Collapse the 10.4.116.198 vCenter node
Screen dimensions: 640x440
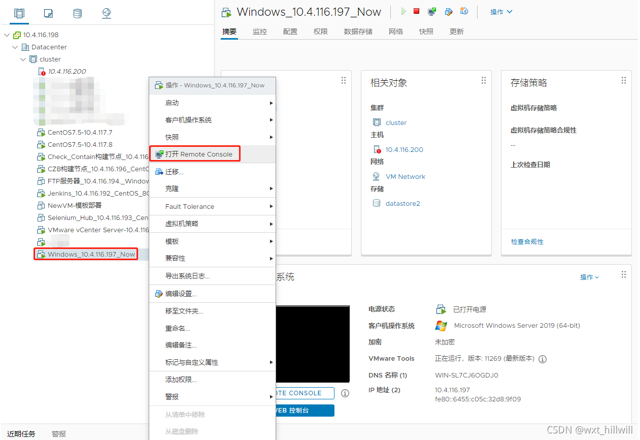click(7, 35)
